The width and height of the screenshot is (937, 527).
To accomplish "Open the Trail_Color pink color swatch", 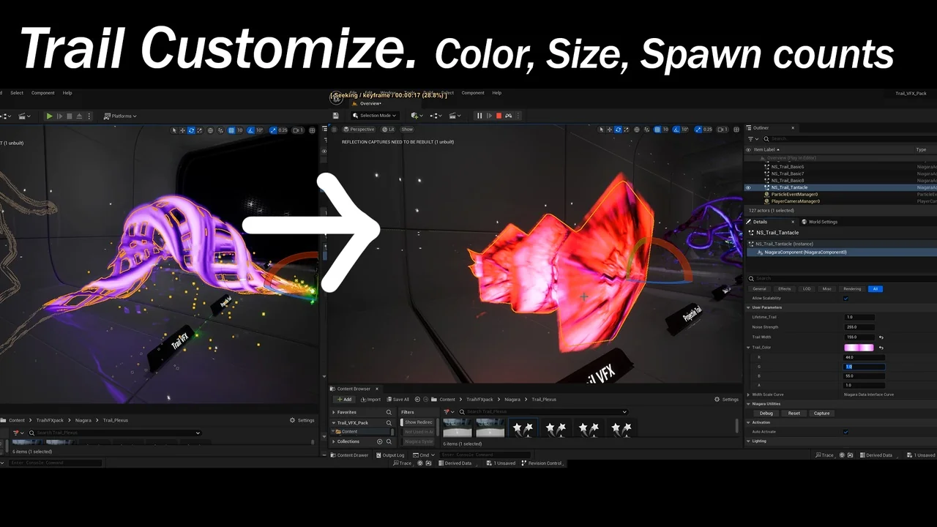I will point(859,348).
